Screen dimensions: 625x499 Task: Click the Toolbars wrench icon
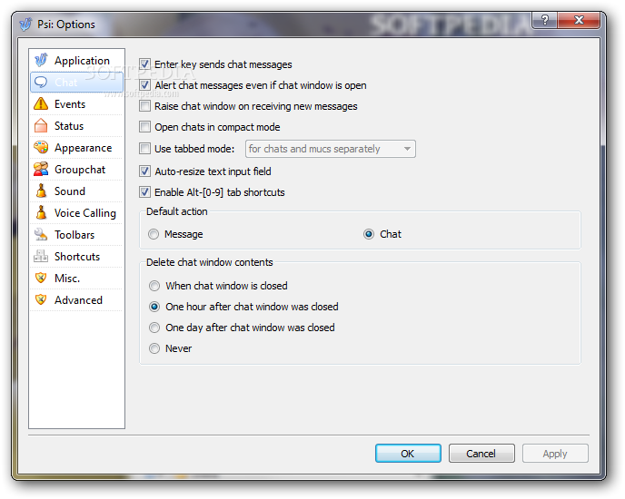click(x=41, y=235)
